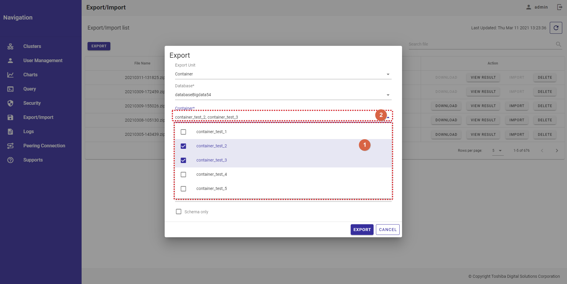Open Query in the navigation
567x284 pixels.
[x=30, y=89]
